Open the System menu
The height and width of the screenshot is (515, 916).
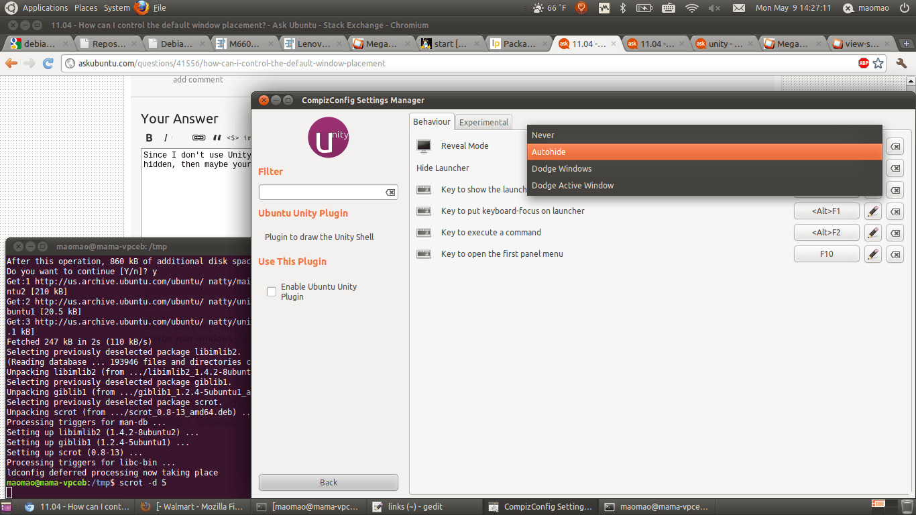117,8
